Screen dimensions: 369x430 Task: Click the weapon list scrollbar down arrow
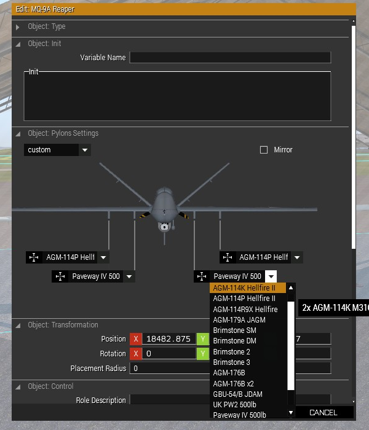[x=291, y=412]
